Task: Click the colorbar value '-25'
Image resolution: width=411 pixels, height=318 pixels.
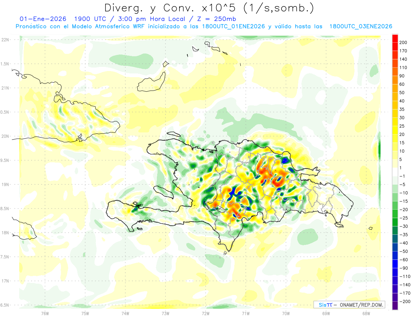Action: tap(404, 218)
